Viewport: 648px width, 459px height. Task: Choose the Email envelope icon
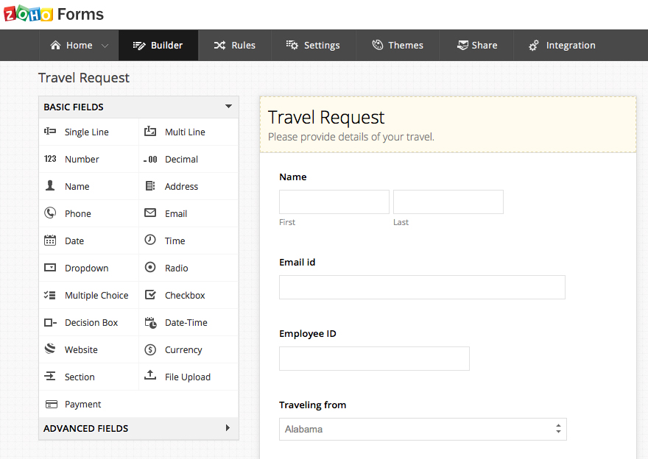150,213
